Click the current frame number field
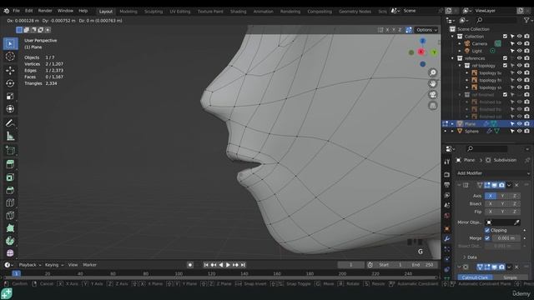Image resolution: width=534 pixels, height=300 pixels. tap(350, 265)
